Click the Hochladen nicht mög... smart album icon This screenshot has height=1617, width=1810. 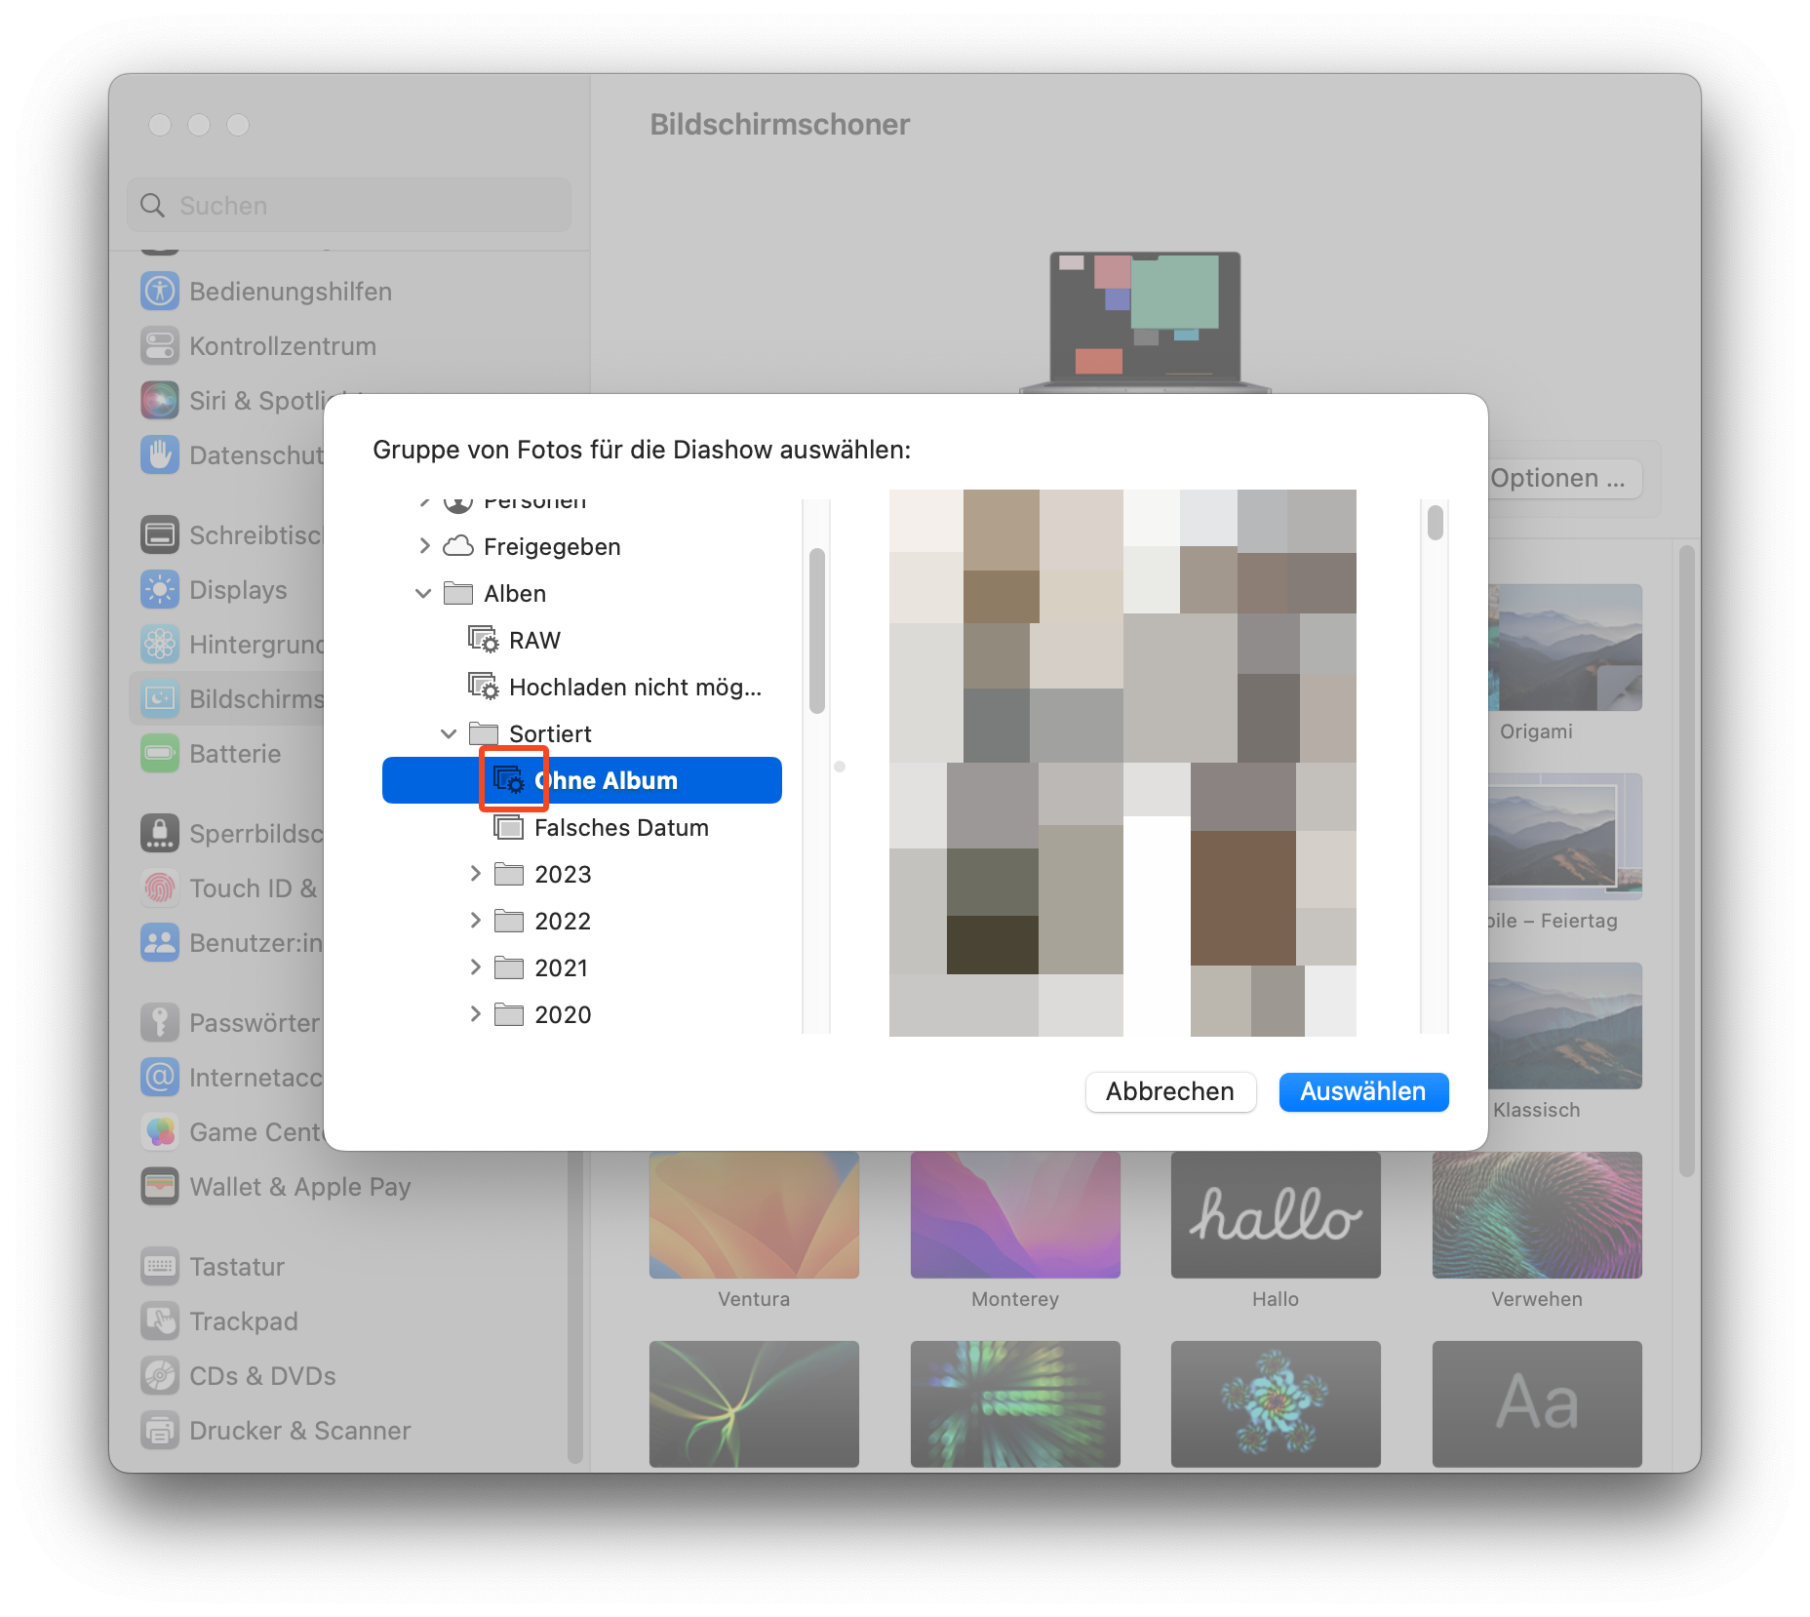pyautogui.click(x=484, y=687)
